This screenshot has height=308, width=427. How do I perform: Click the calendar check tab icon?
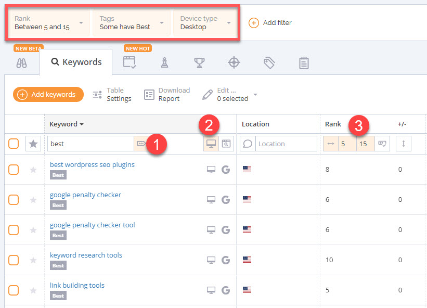pos(130,63)
